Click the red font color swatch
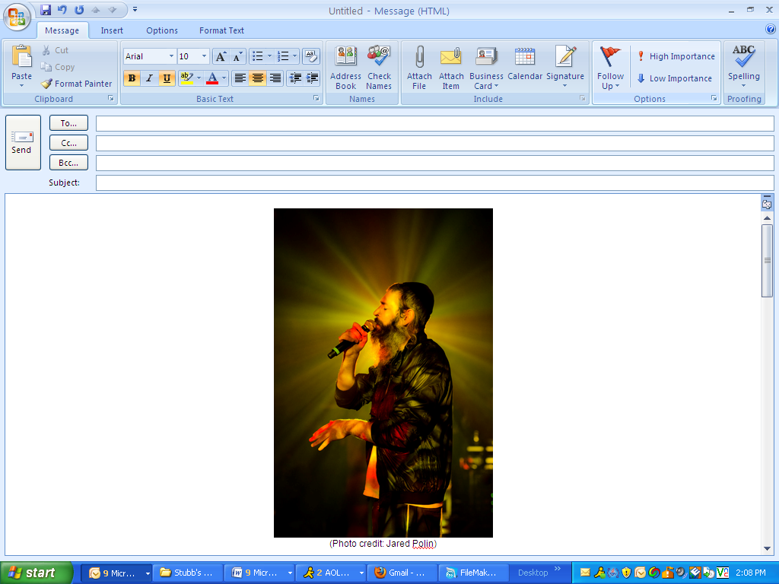The height and width of the screenshot is (584, 779). 212,78
